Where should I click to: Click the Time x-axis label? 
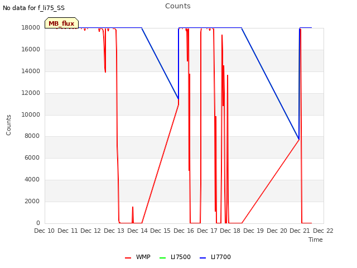[x=316, y=240]
